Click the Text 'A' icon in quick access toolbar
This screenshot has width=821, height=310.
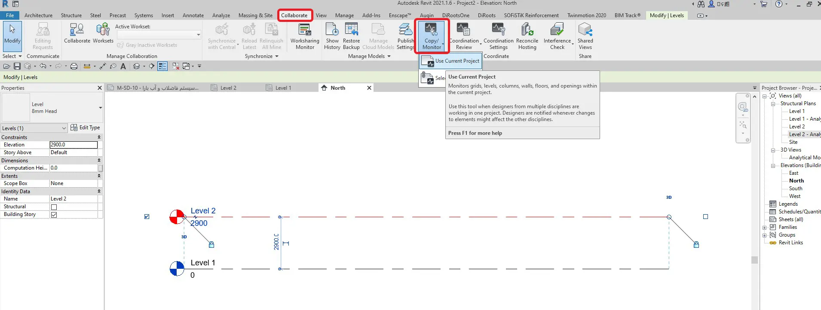tap(123, 66)
